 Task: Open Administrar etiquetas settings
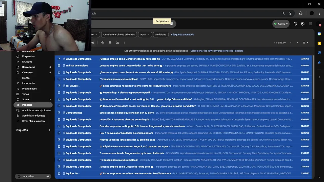pos(33,116)
